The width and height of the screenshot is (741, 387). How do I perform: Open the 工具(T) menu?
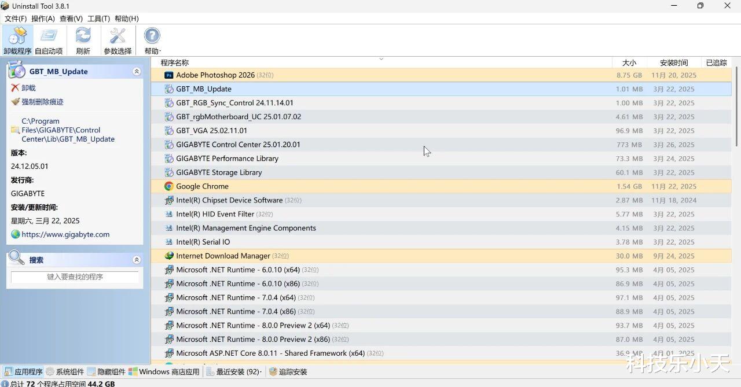98,19
